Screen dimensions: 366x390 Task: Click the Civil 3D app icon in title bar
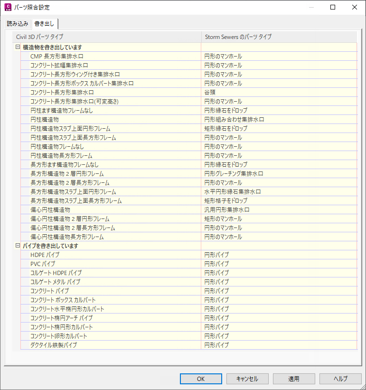click(8, 7)
